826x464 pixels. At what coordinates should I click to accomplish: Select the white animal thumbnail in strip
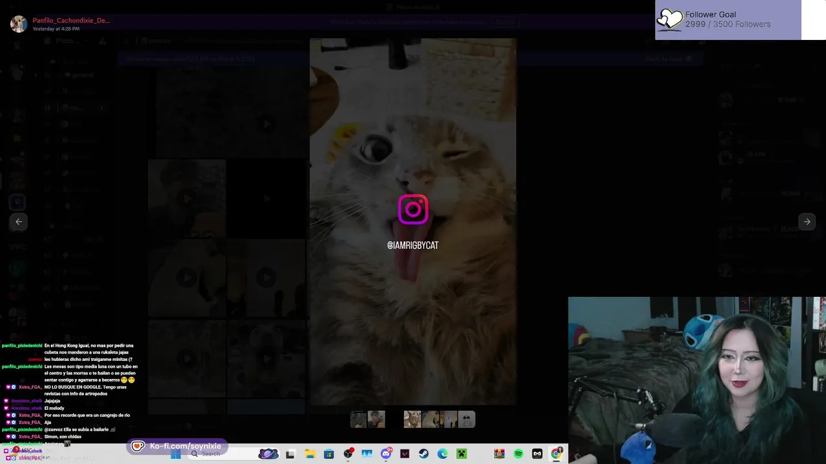click(x=430, y=420)
